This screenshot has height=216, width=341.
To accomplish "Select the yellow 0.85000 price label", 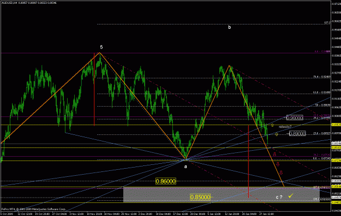I will (200, 197).
